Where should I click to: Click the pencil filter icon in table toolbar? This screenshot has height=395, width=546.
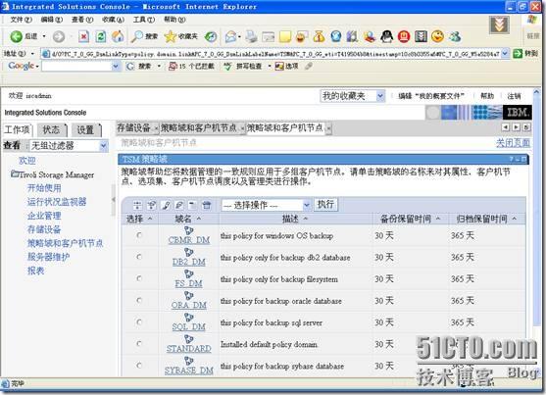click(166, 205)
